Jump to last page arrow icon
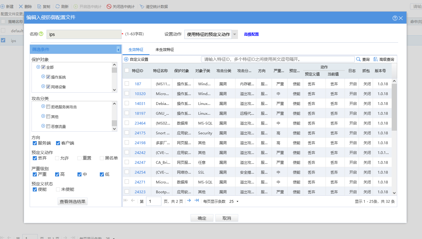 [197, 200]
